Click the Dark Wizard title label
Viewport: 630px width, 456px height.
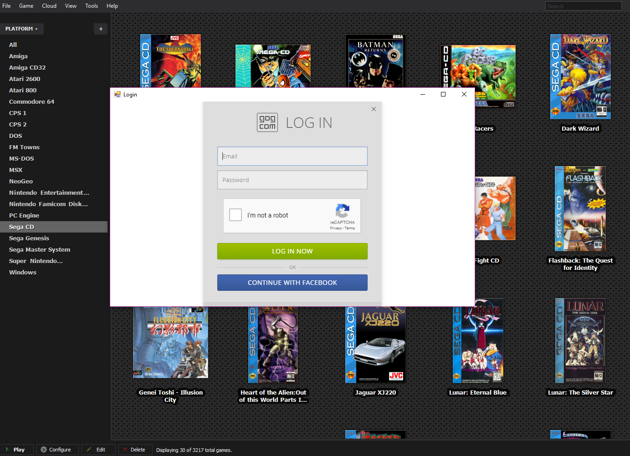pyautogui.click(x=580, y=128)
